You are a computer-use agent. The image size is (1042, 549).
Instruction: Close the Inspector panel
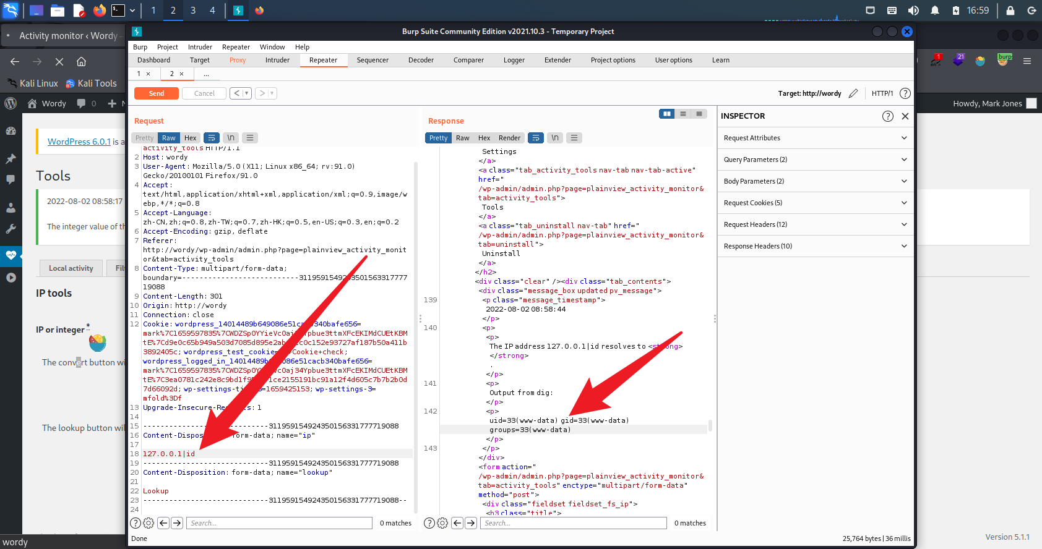[905, 116]
